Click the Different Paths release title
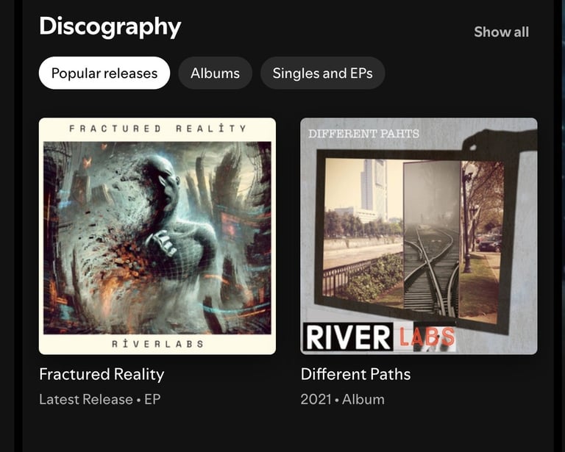This screenshot has height=452, width=565. (x=355, y=374)
